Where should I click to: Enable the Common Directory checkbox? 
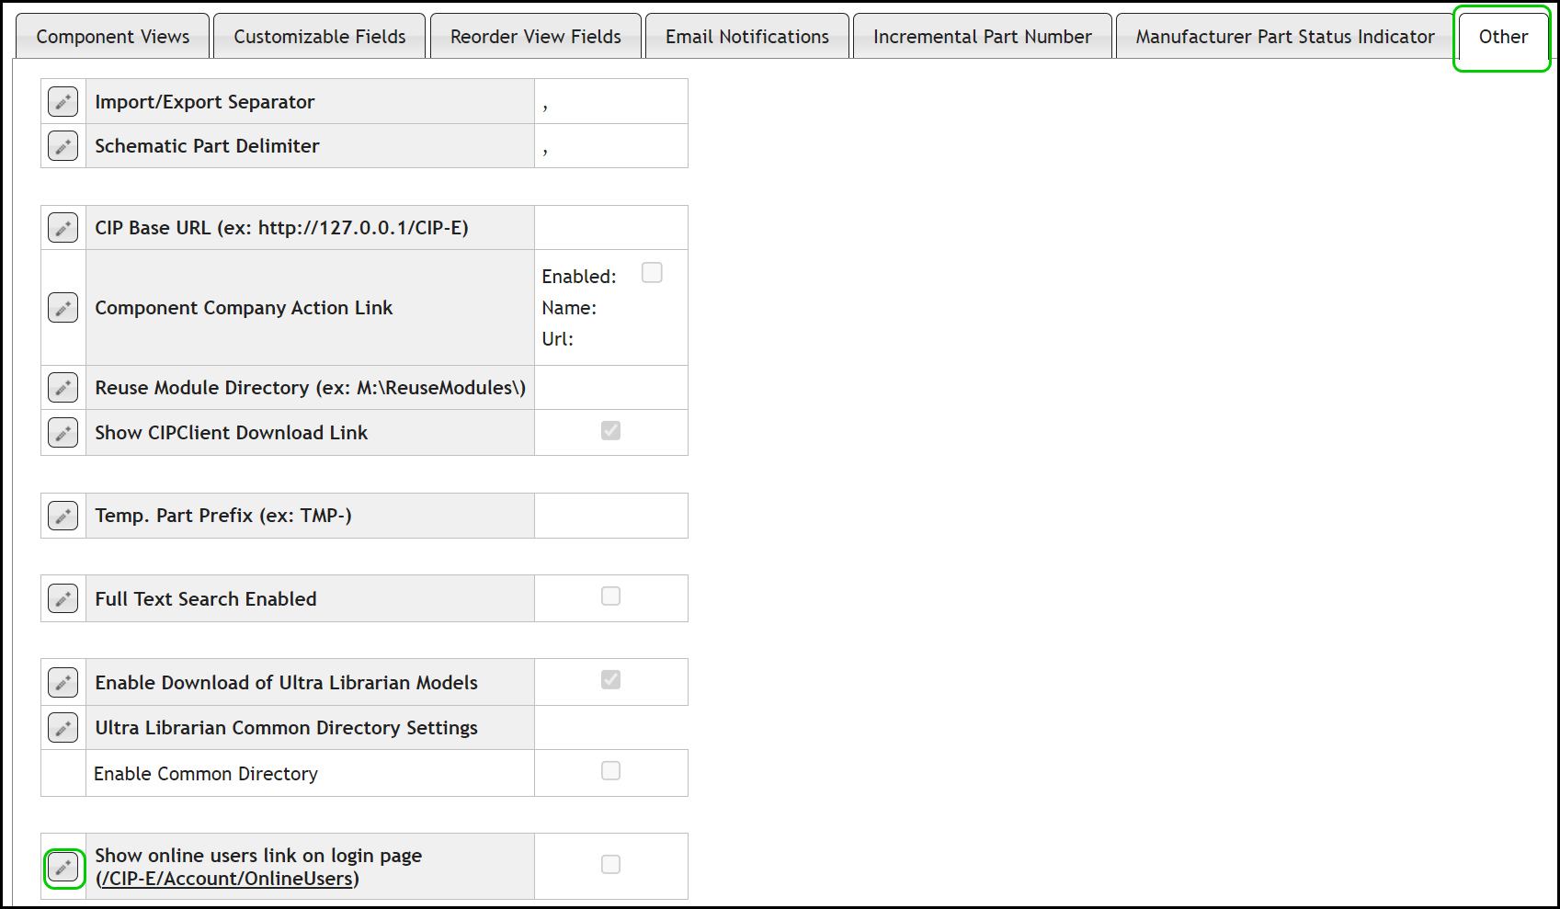coord(610,771)
